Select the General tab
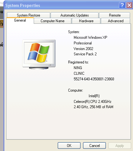 [20, 20]
